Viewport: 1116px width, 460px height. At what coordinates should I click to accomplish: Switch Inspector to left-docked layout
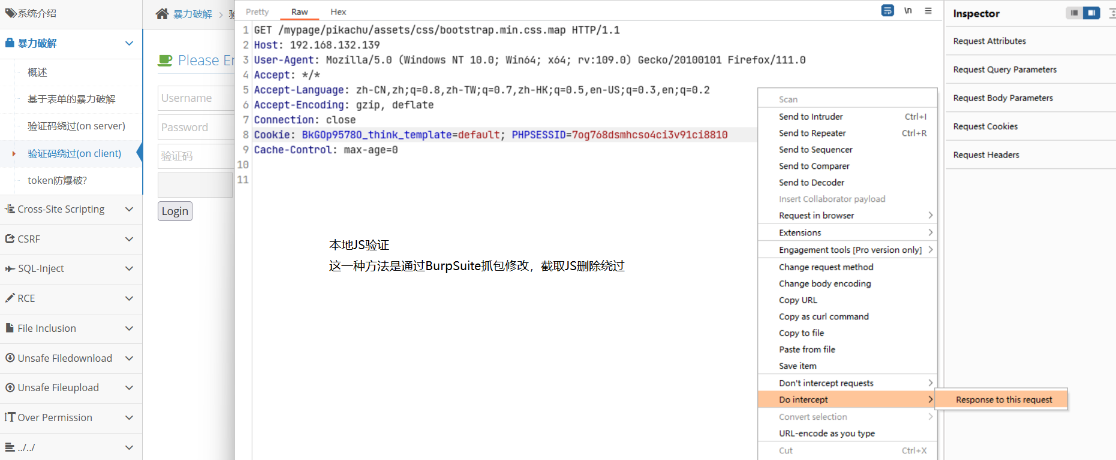tap(1074, 13)
